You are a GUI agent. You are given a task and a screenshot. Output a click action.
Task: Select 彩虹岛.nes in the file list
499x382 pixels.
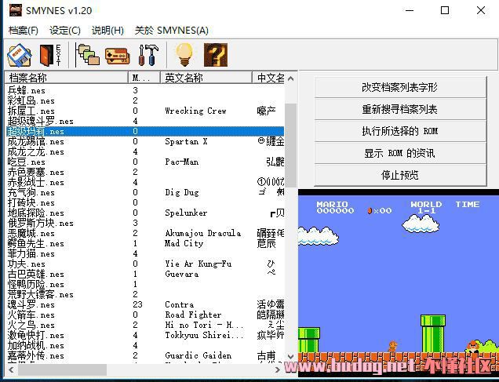coord(31,100)
